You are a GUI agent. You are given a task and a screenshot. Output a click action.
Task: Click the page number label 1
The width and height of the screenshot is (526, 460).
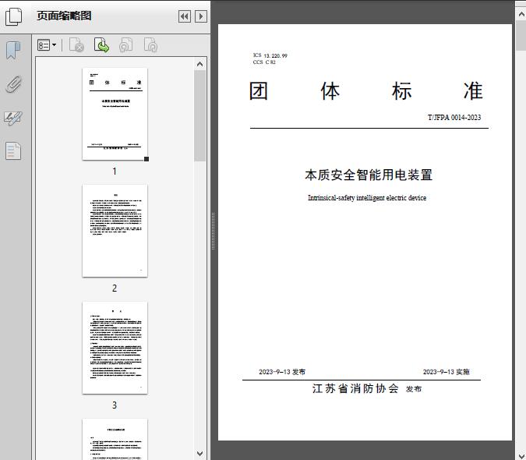click(x=115, y=171)
